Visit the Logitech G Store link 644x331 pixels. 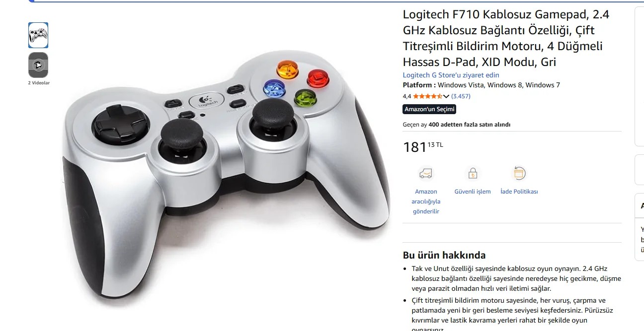pyautogui.click(x=451, y=75)
